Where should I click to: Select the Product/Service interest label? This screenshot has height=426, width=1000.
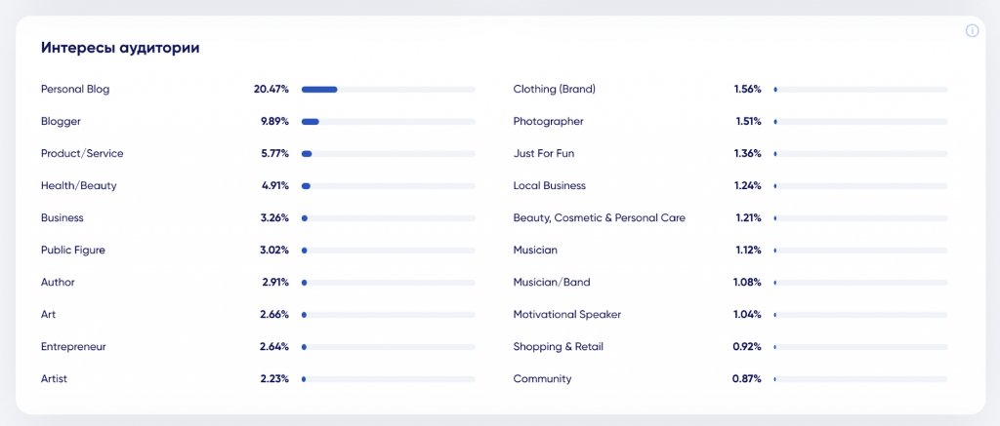tap(82, 153)
